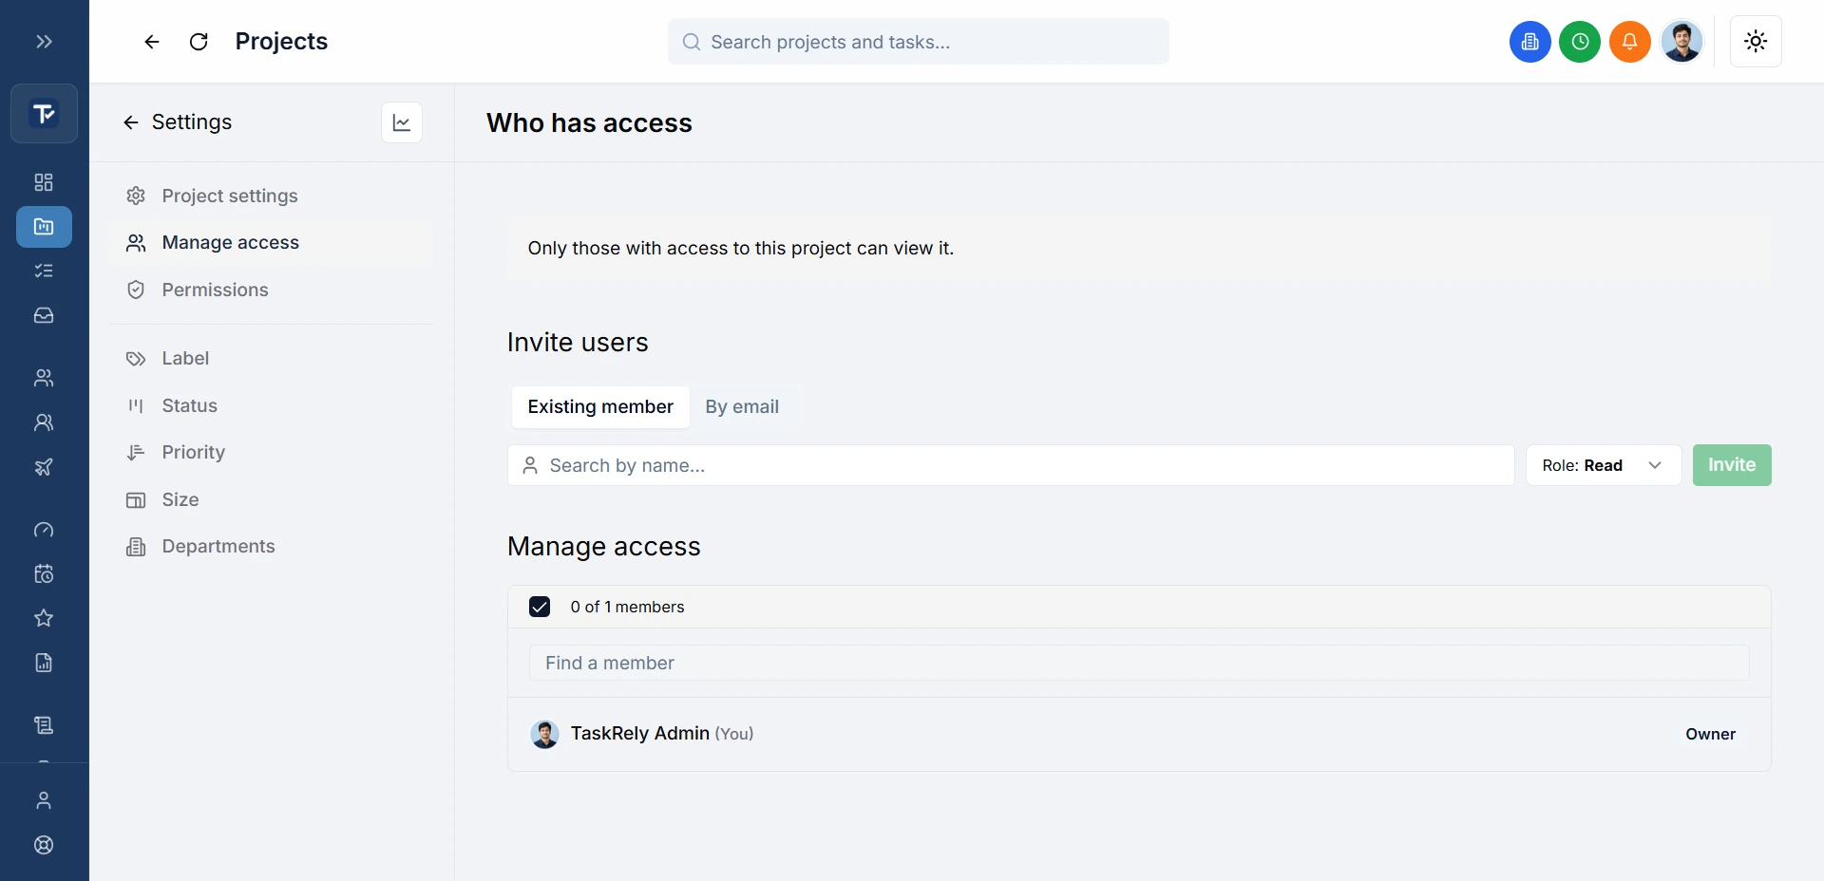Click the blue building icon in header
This screenshot has width=1824, height=881.
pos(1530,42)
